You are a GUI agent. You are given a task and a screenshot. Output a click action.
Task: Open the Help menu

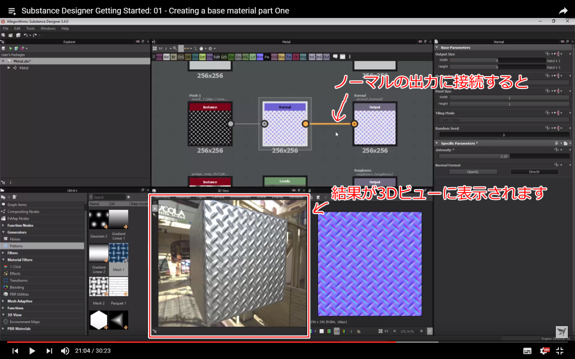tap(65, 28)
